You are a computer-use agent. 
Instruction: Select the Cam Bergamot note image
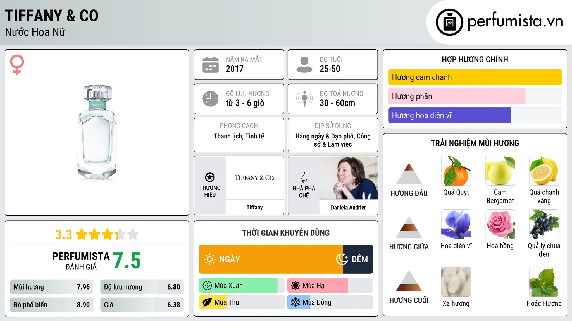(x=500, y=171)
